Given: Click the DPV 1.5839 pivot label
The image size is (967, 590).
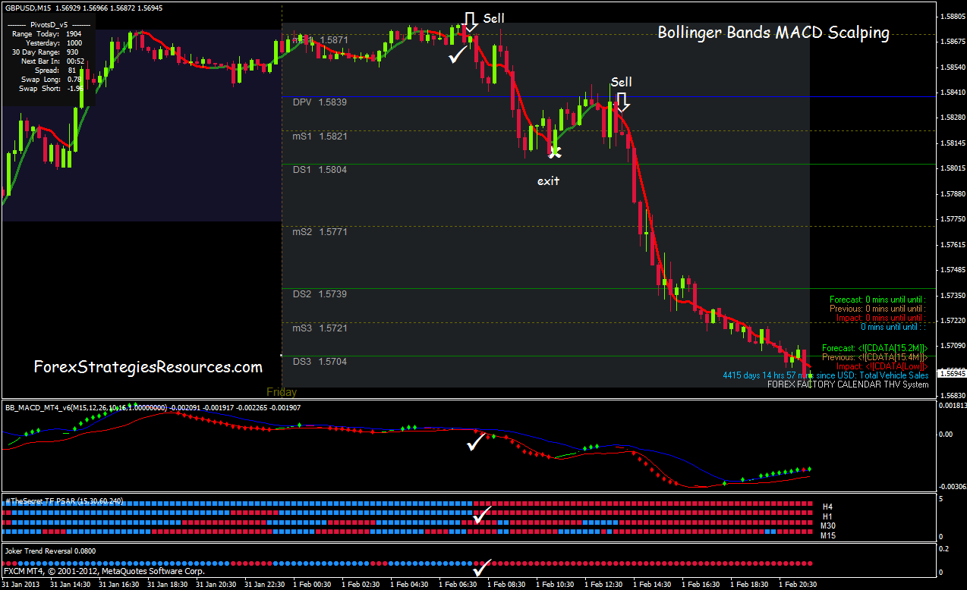Looking at the screenshot, I should [320, 102].
